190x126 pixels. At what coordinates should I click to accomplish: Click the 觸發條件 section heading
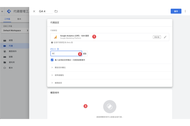click(x=55, y=93)
